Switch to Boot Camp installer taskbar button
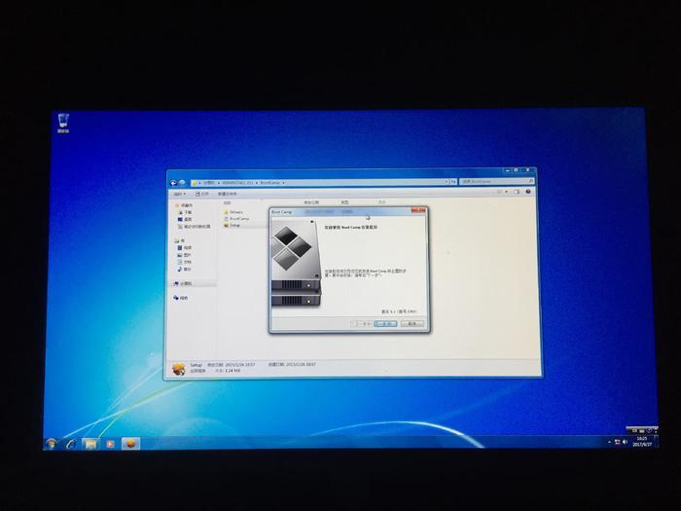Screen dimensions: 681x511 coord(130,444)
